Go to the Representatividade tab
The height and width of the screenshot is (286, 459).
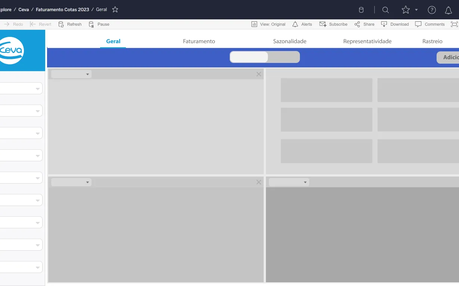367,41
